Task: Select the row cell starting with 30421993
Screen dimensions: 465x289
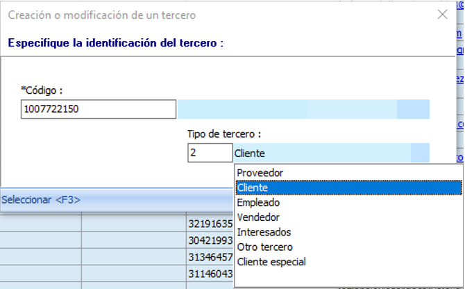Action: tap(210, 240)
